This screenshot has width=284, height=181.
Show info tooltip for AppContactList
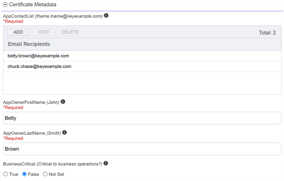[x=106, y=16]
